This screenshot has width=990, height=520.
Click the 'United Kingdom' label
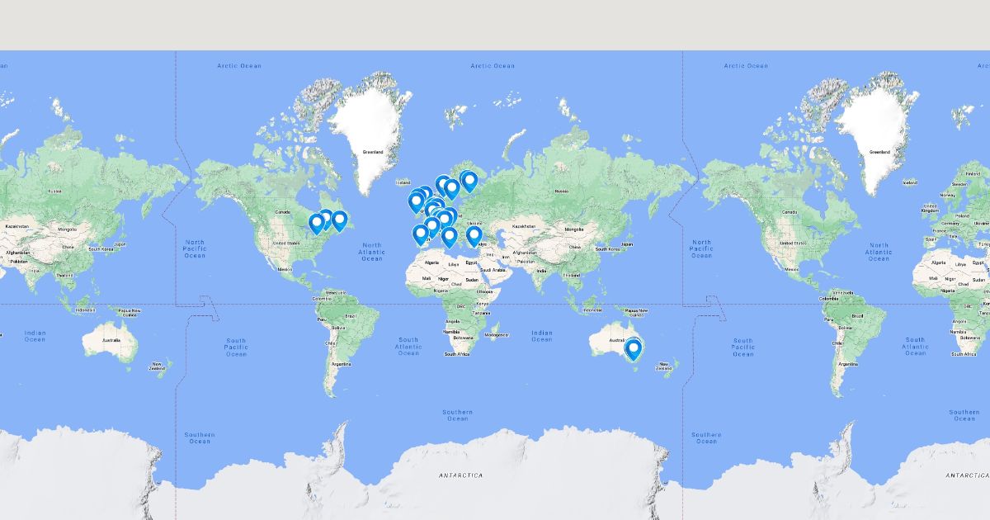(930, 208)
